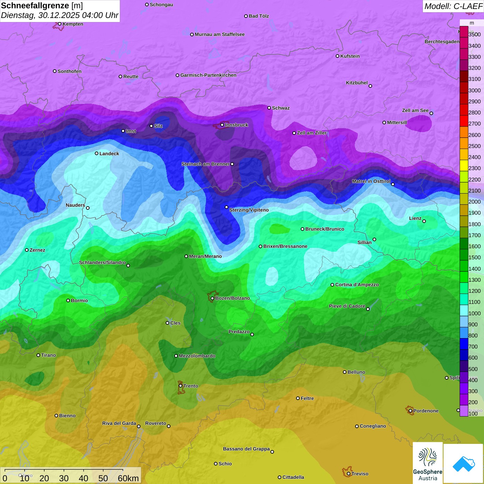Click the 30 mark on the scale bar
Image resolution: width=484 pixels, height=484 pixels.
64,478
